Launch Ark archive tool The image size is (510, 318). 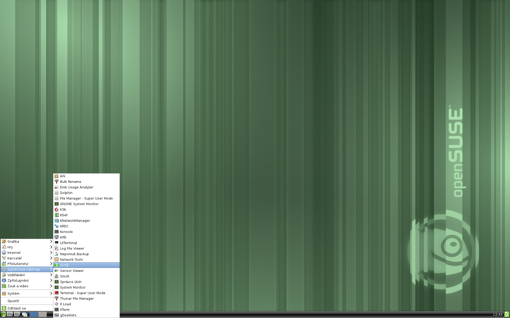click(86, 176)
